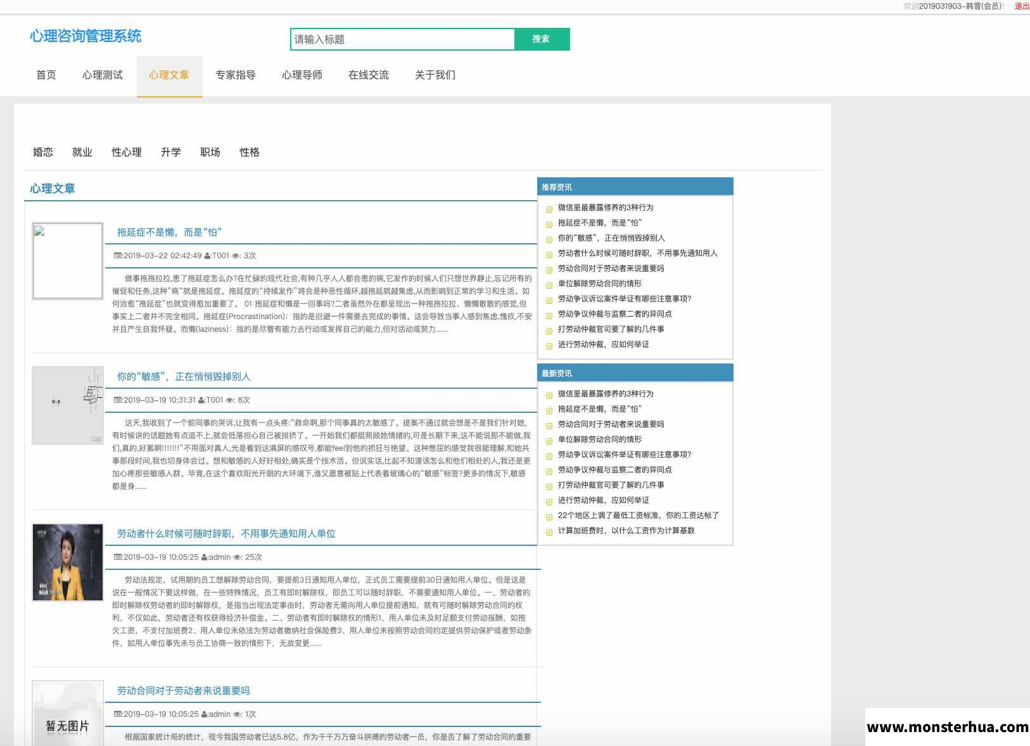The height and width of the screenshot is (746, 1030).
Task: Click bullet icon of 最新资讯 item 22个地区上调了最低工资标准
Action: point(549,517)
